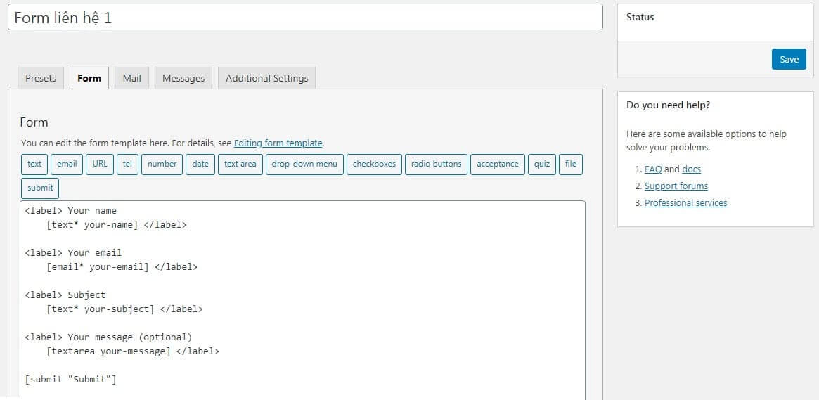Click the form title input field
This screenshot has width=819, height=400.
click(305, 18)
